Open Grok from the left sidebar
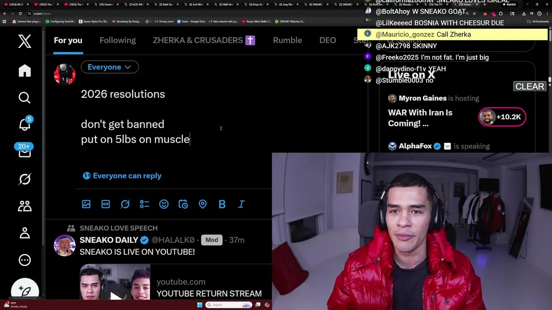 click(25, 179)
